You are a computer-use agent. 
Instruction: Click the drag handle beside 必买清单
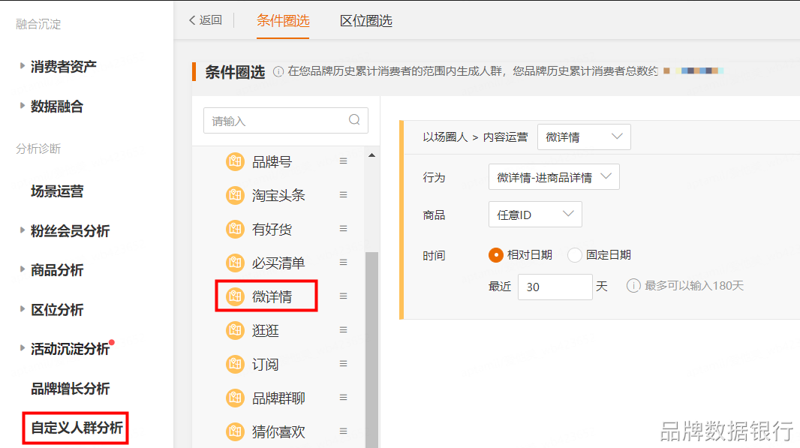[343, 263]
